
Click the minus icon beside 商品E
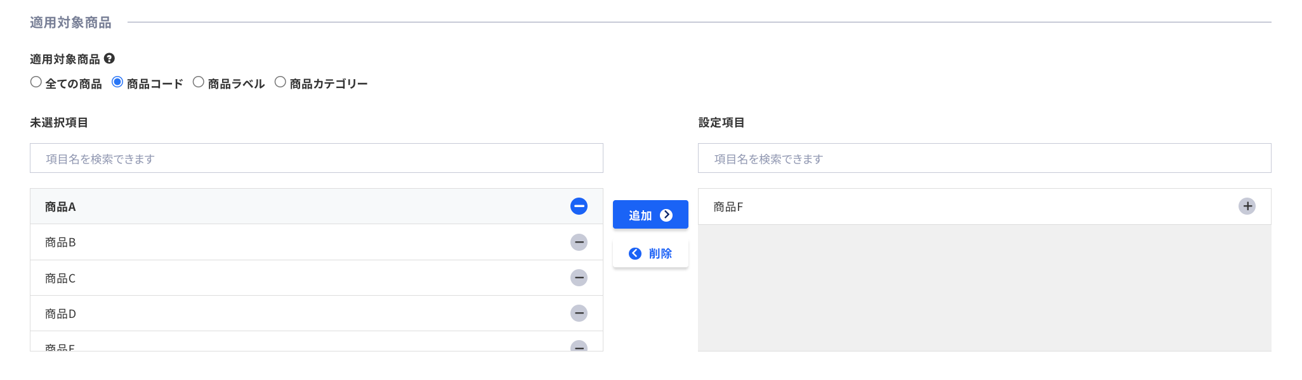click(x=578, y=348)
